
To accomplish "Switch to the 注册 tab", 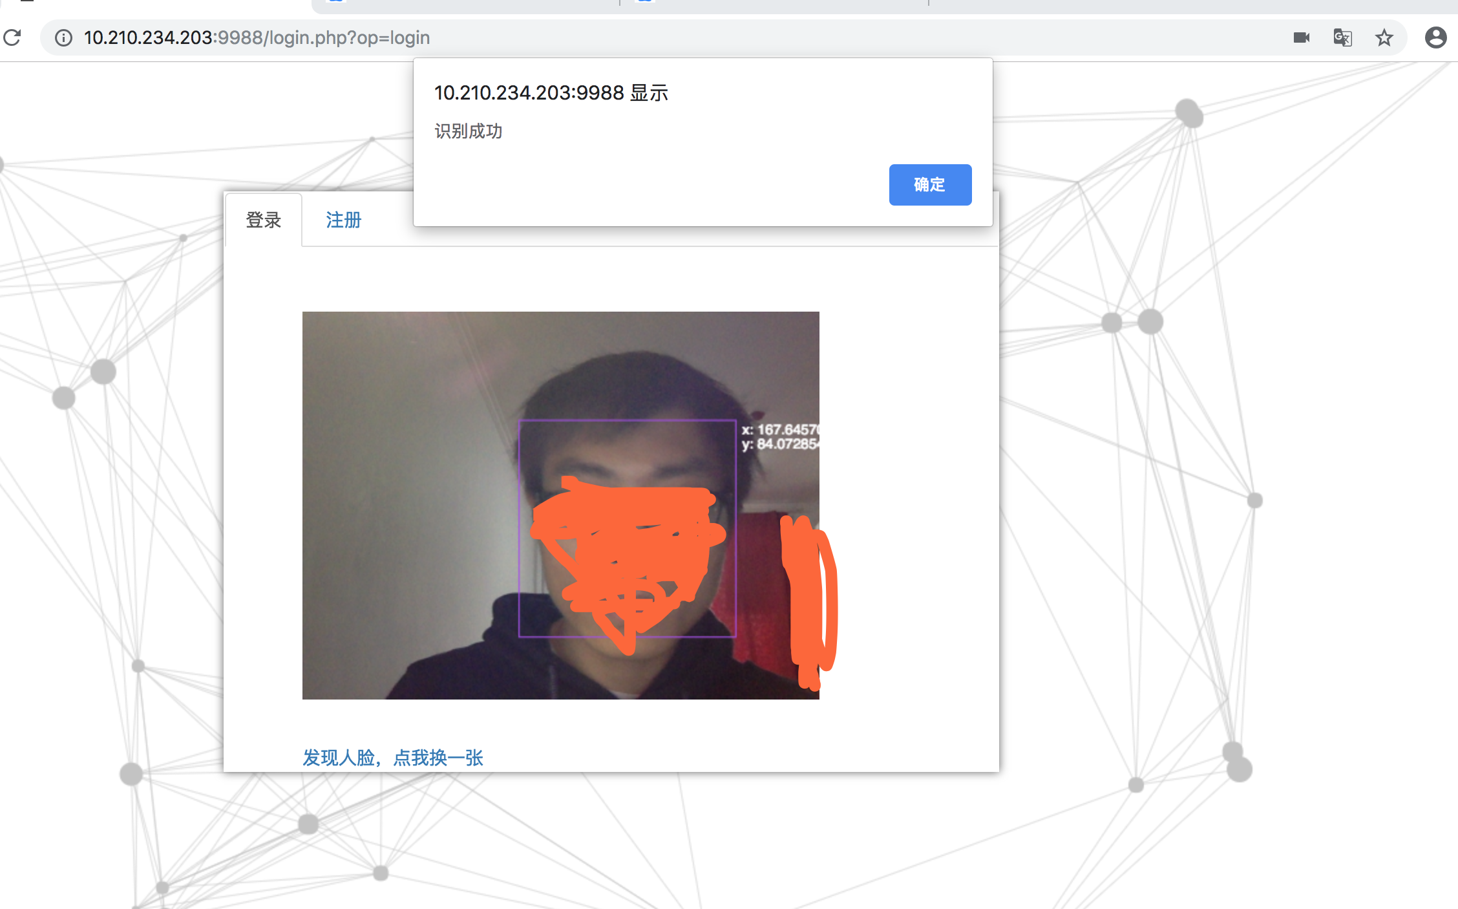I will [343, 220].
